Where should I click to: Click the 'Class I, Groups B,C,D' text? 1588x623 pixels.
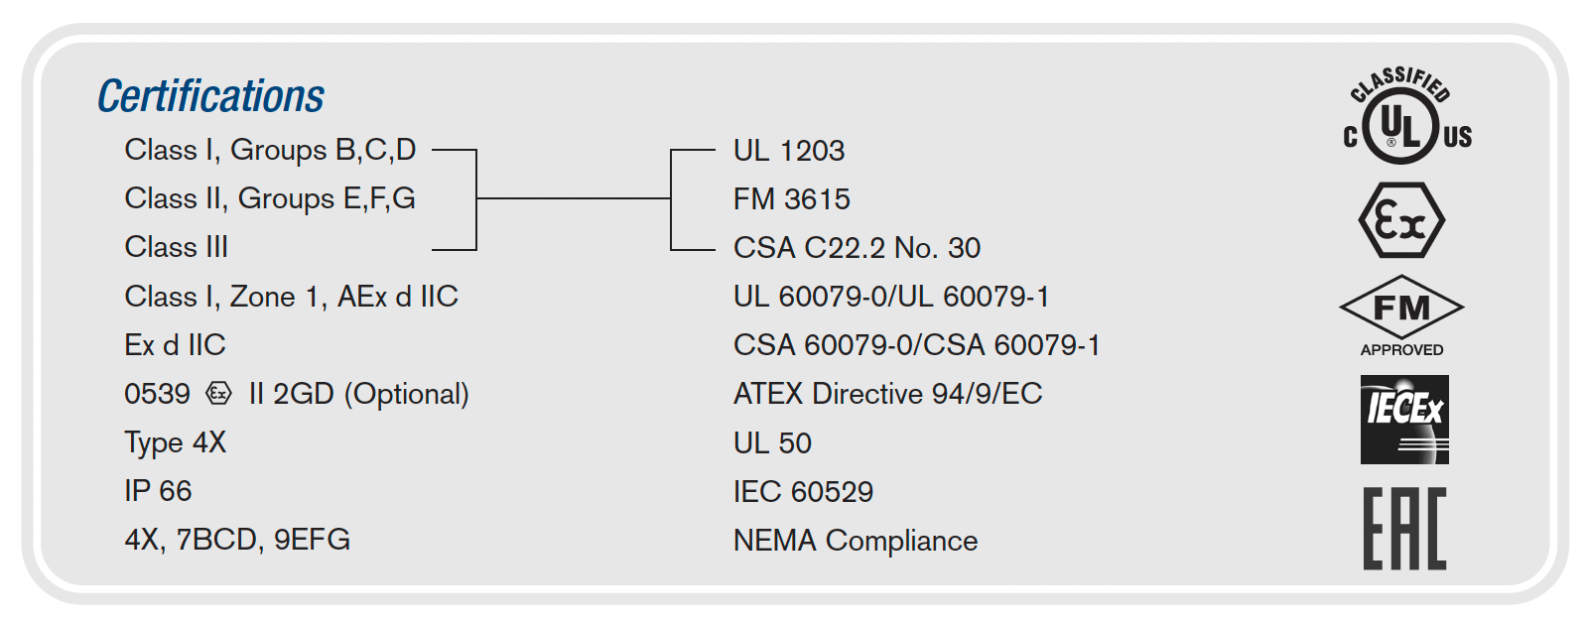270,150
